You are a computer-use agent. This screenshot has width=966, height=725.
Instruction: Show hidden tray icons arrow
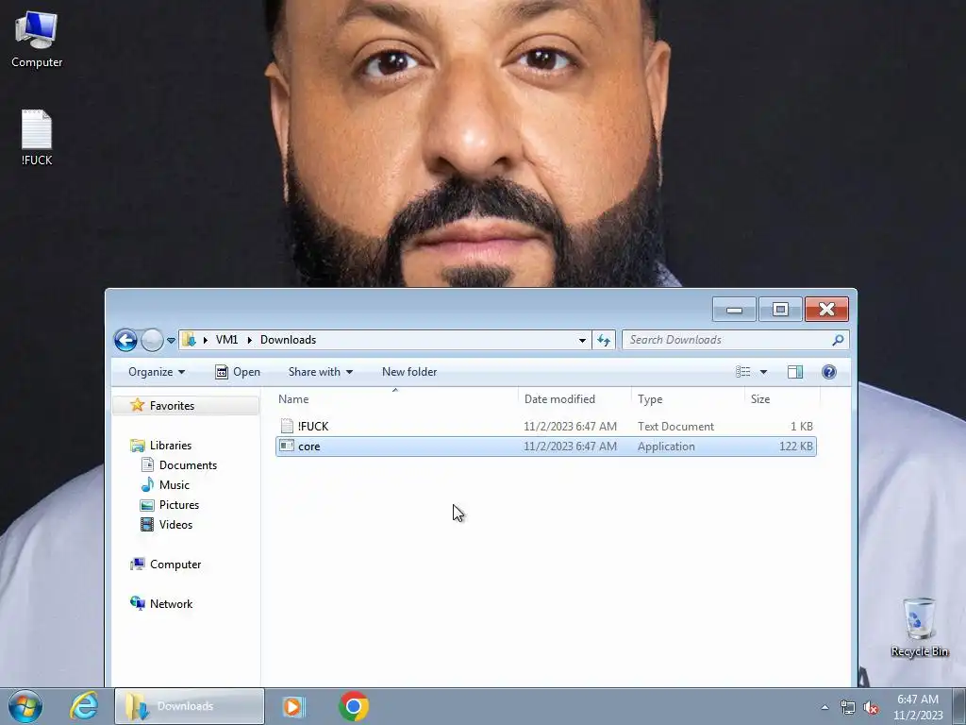[824, 707]
